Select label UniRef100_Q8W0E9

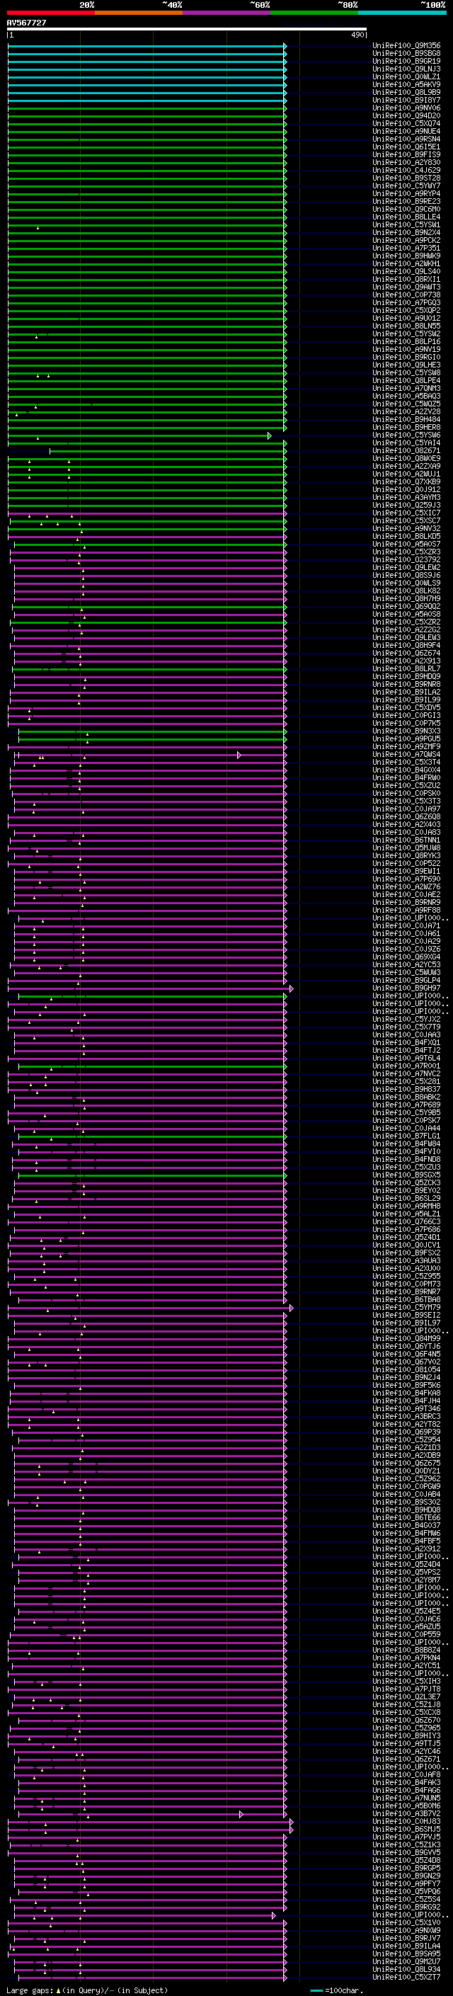(406, 458)
